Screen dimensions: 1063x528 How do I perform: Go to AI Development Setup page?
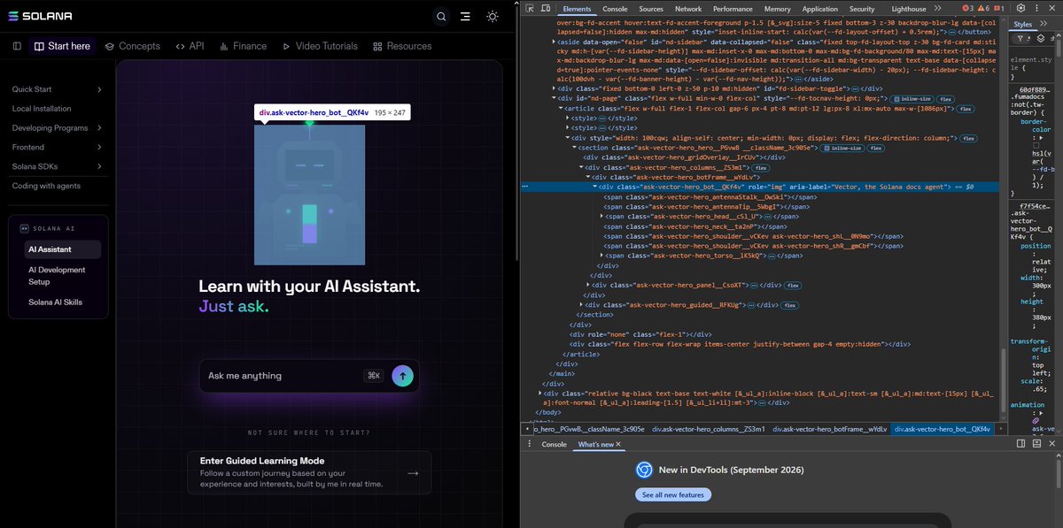(57, 275)
